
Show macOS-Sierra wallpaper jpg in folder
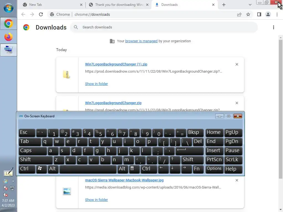point(96,200)
